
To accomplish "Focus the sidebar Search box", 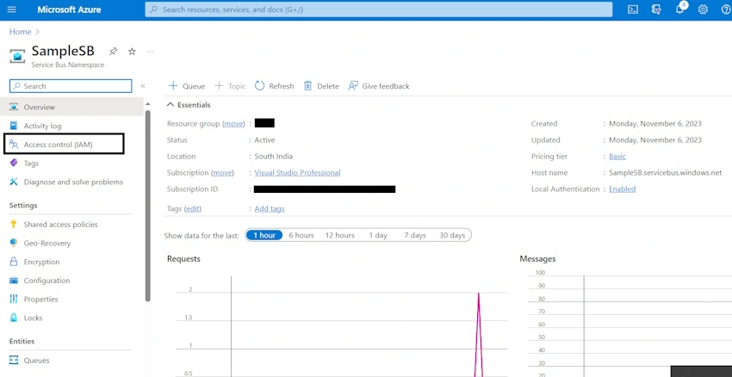I will 71,86.
